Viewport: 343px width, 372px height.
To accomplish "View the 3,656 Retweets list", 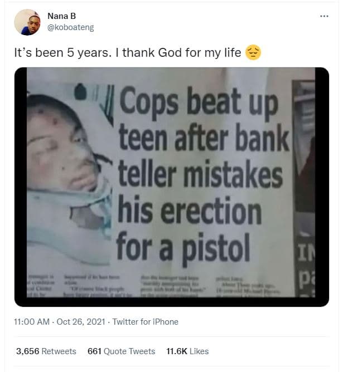I will (46, 351).
